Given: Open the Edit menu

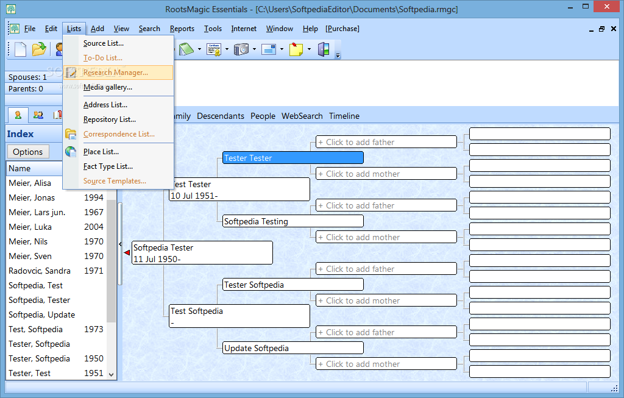Looking at the screenshot, I should [x=51, y=29].
